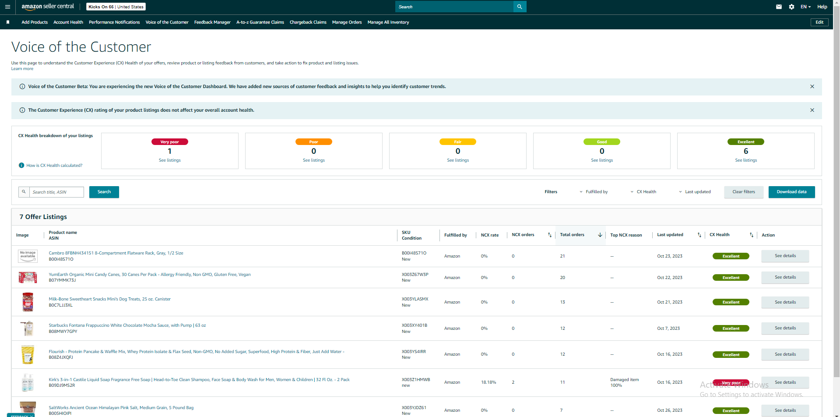840x417 pixels.
Task: Open Voice of the Customer nav item
Action: tap(167, 22)
